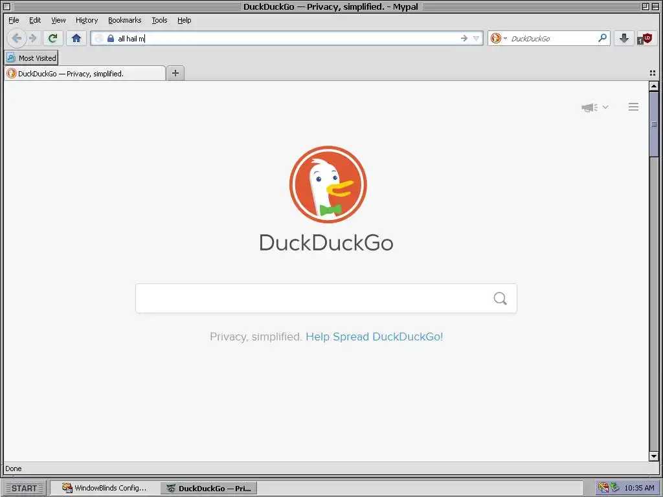
Task: Switch to the WindowBlinds Config taskbar item
Action: coord(104,488)
